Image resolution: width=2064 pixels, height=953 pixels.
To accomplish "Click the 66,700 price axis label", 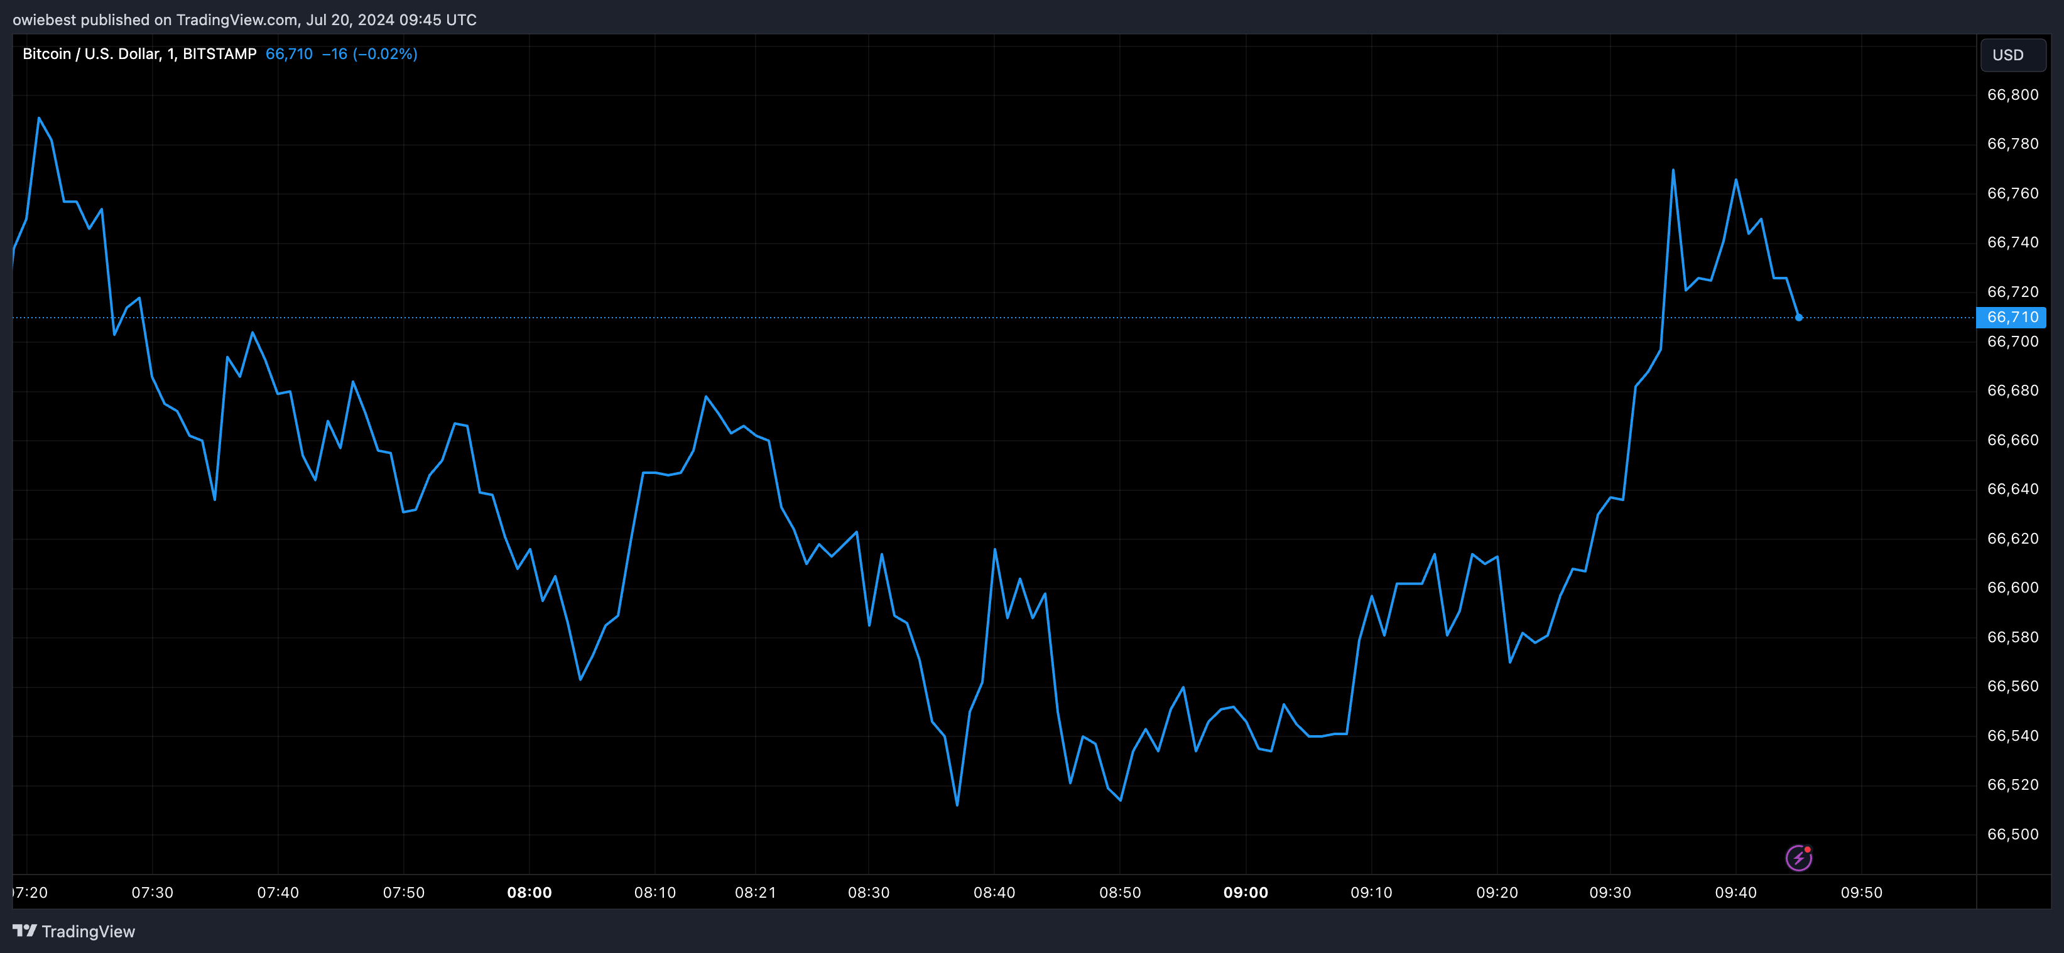I will [2012, 341].
